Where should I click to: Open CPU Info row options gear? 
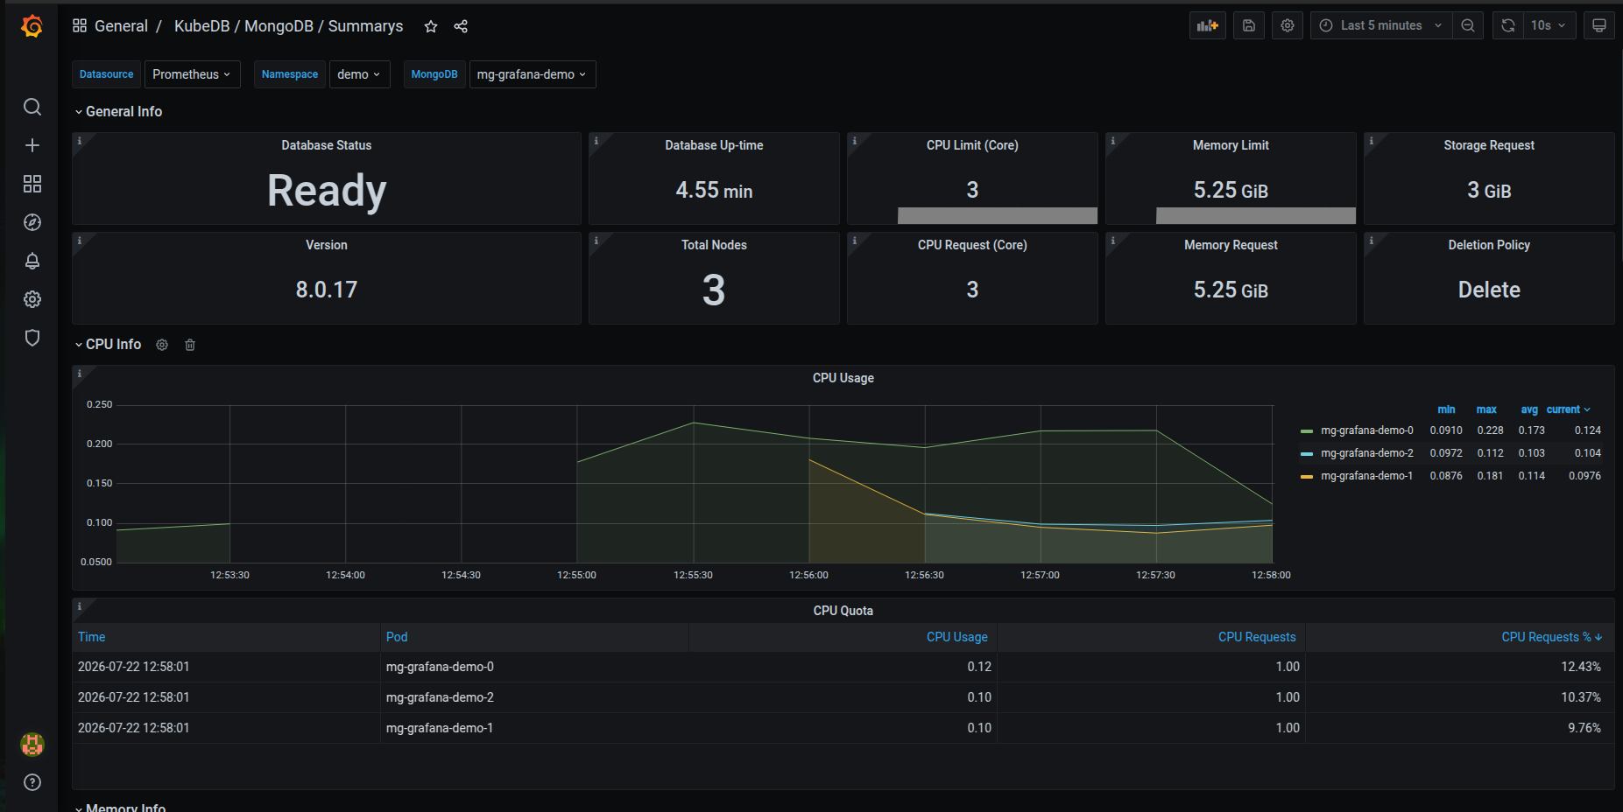(x=162, y=345)
